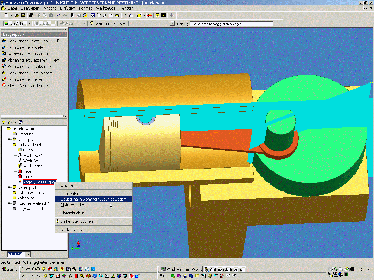Click the browser panel help icon

(21, 122)
